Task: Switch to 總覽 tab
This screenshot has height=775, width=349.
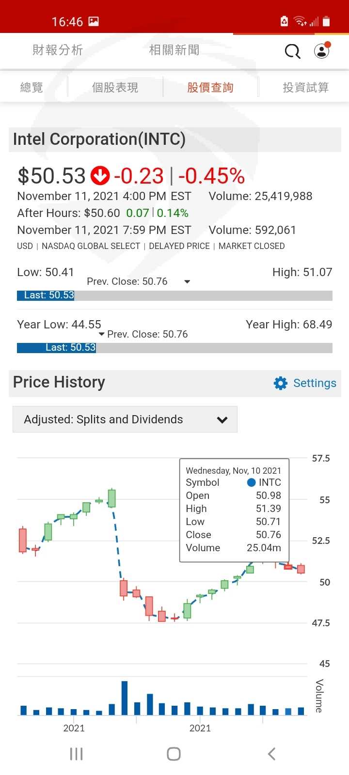Action: (x=32, y=88)
